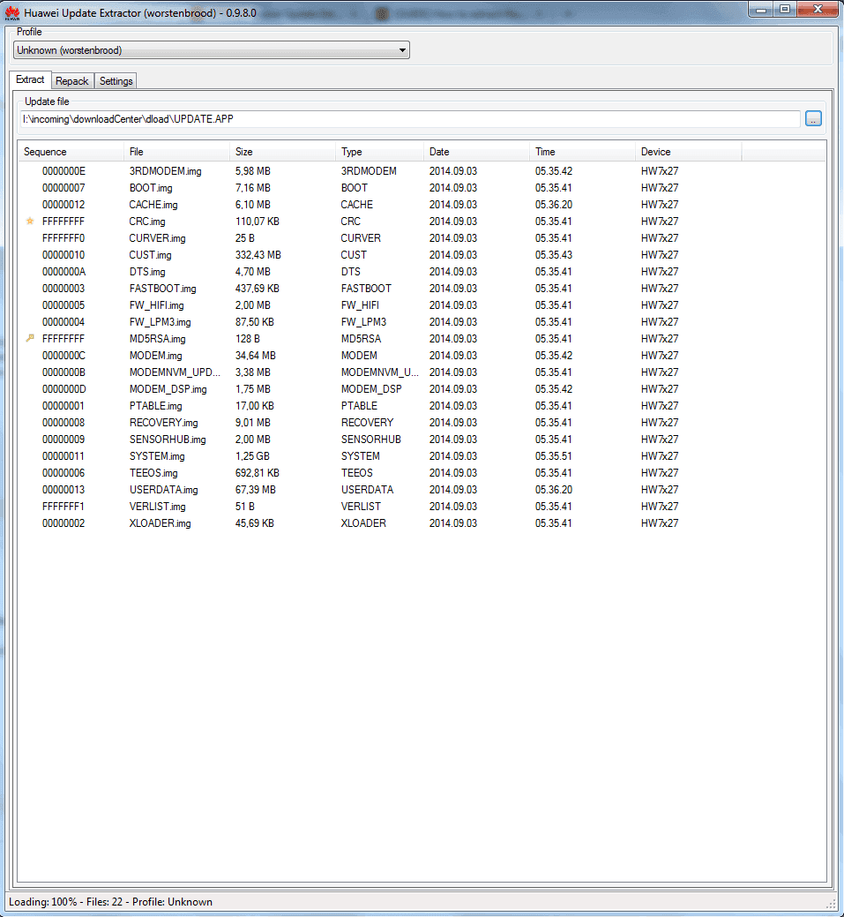This screenshot has height=917, width=844.
Task: Select the FW_HIFI.img file
Action: point(157,305)
